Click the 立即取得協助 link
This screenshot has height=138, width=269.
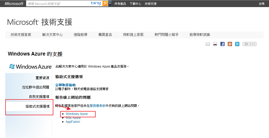click(65, 85)
